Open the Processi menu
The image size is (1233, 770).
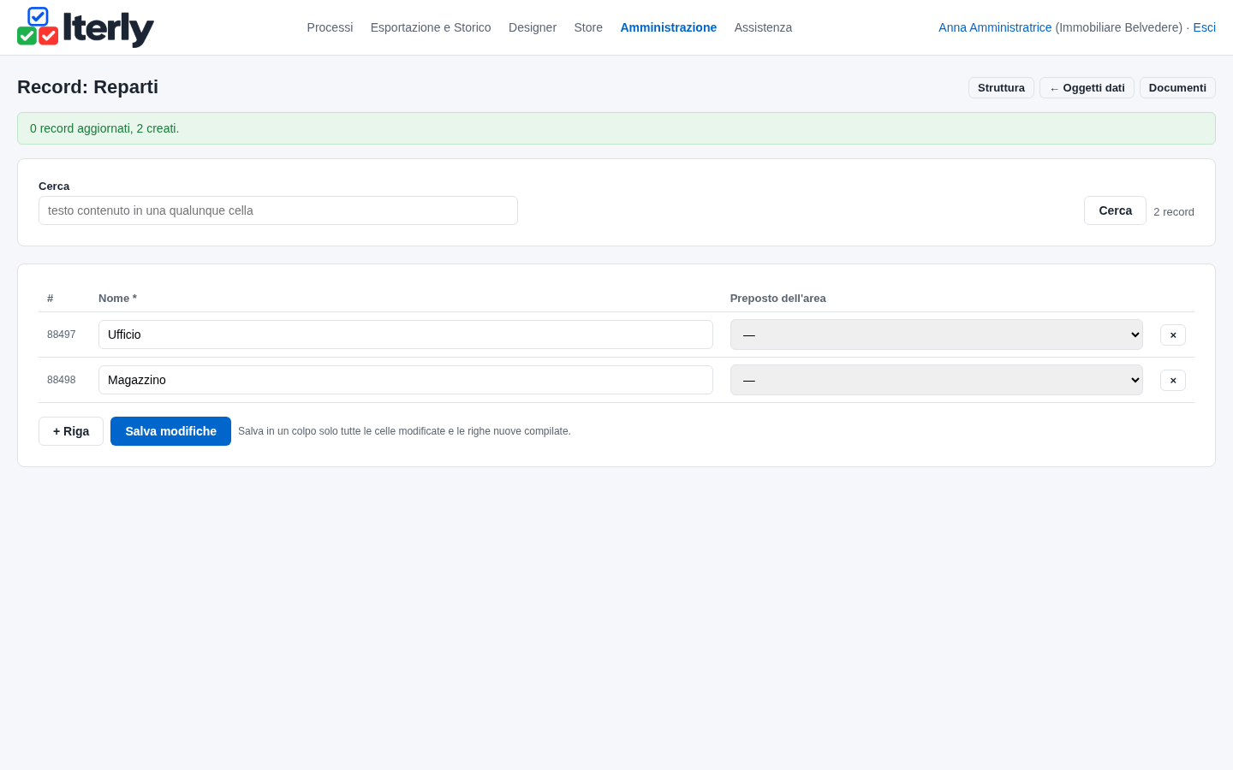(330, 27)
